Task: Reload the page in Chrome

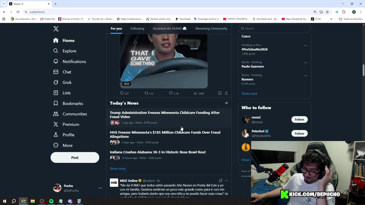Action: click(x=18, y=12)
